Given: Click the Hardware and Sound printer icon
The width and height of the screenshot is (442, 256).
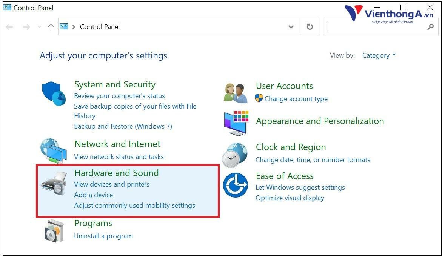Looking at the screenshot, I should point(54,183).
